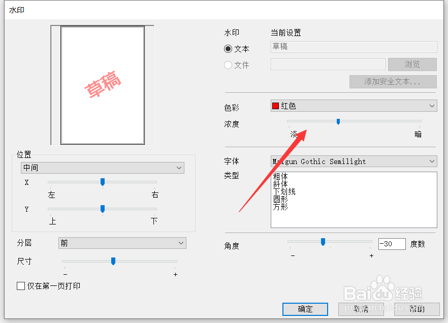This screenshot has width=448, height=323.
Task: Select the 文本 watermark type radio button
Action: tap(228, 49)
